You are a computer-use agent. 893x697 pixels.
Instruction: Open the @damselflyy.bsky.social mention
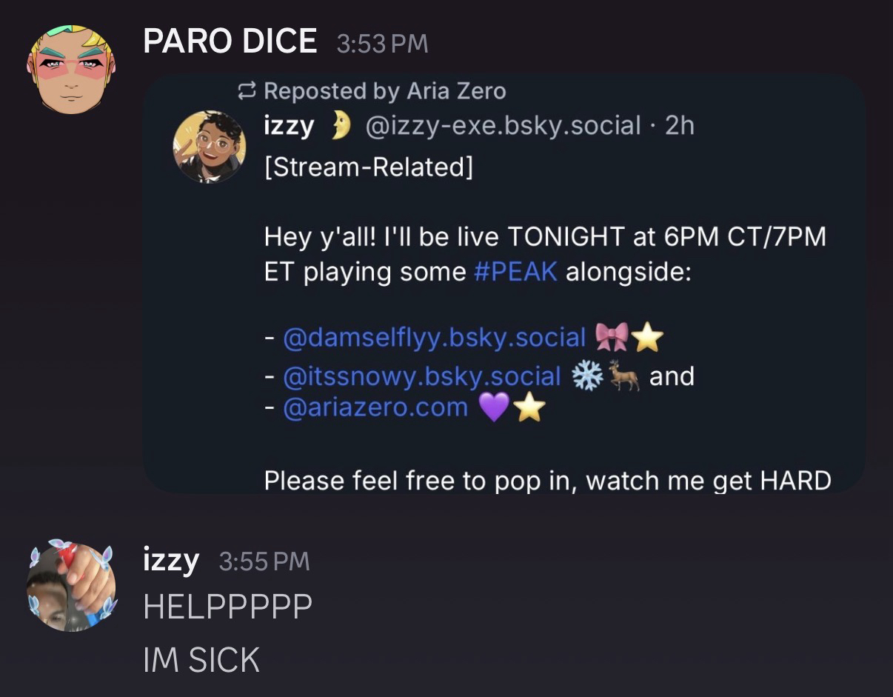coord(435,338)
